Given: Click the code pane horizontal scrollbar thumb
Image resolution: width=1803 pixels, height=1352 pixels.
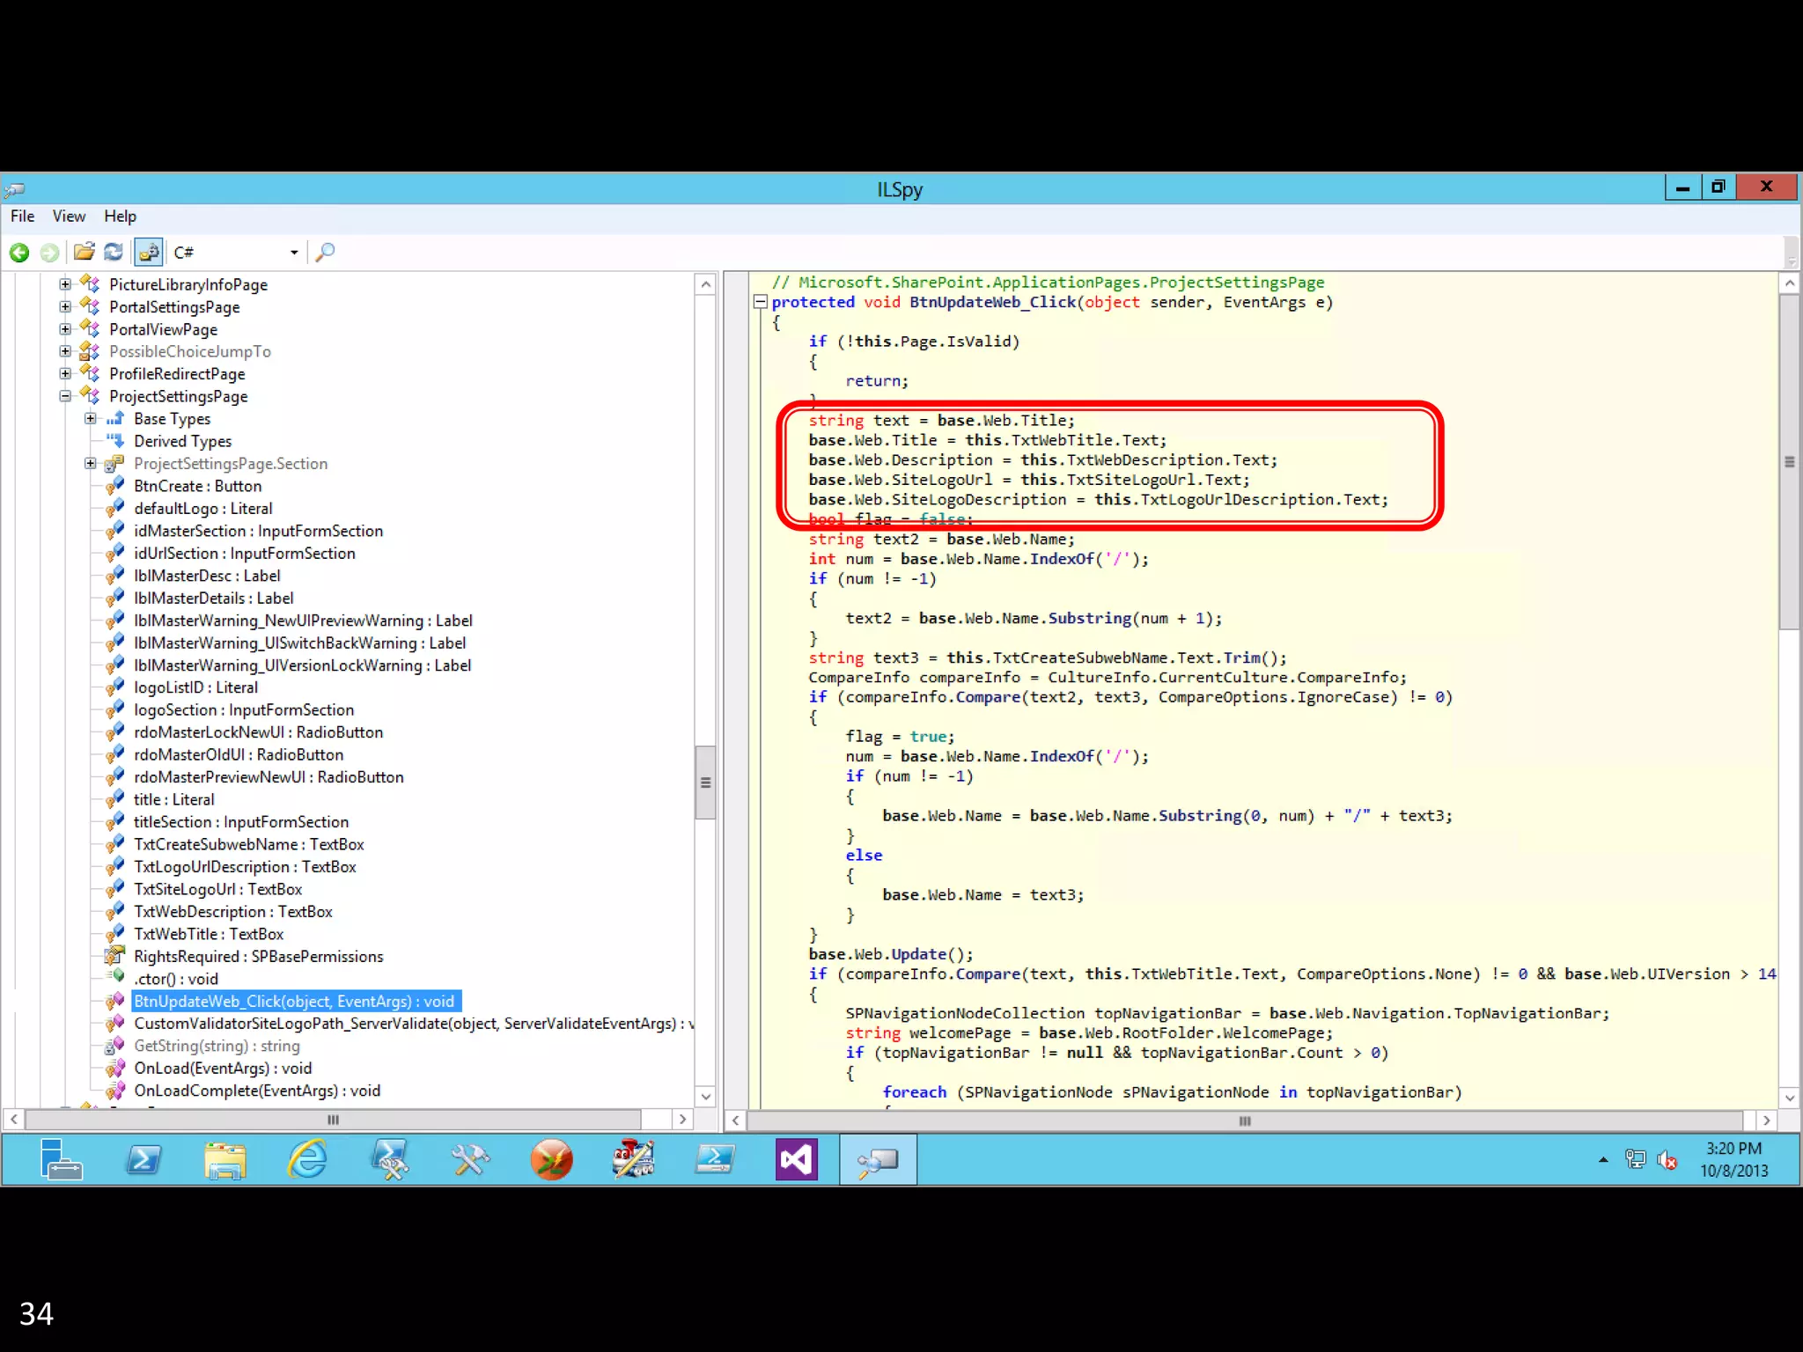Looking at the screenshot, I should point(1244,1121).
